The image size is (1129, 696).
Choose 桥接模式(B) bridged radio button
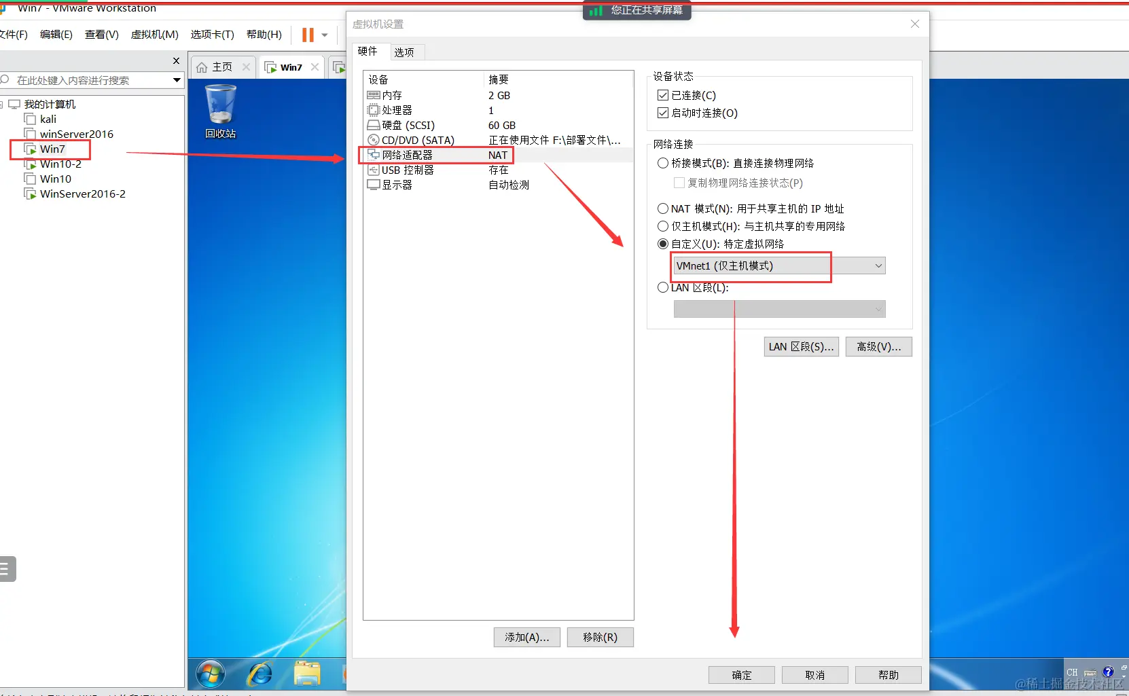coord(663,163)
